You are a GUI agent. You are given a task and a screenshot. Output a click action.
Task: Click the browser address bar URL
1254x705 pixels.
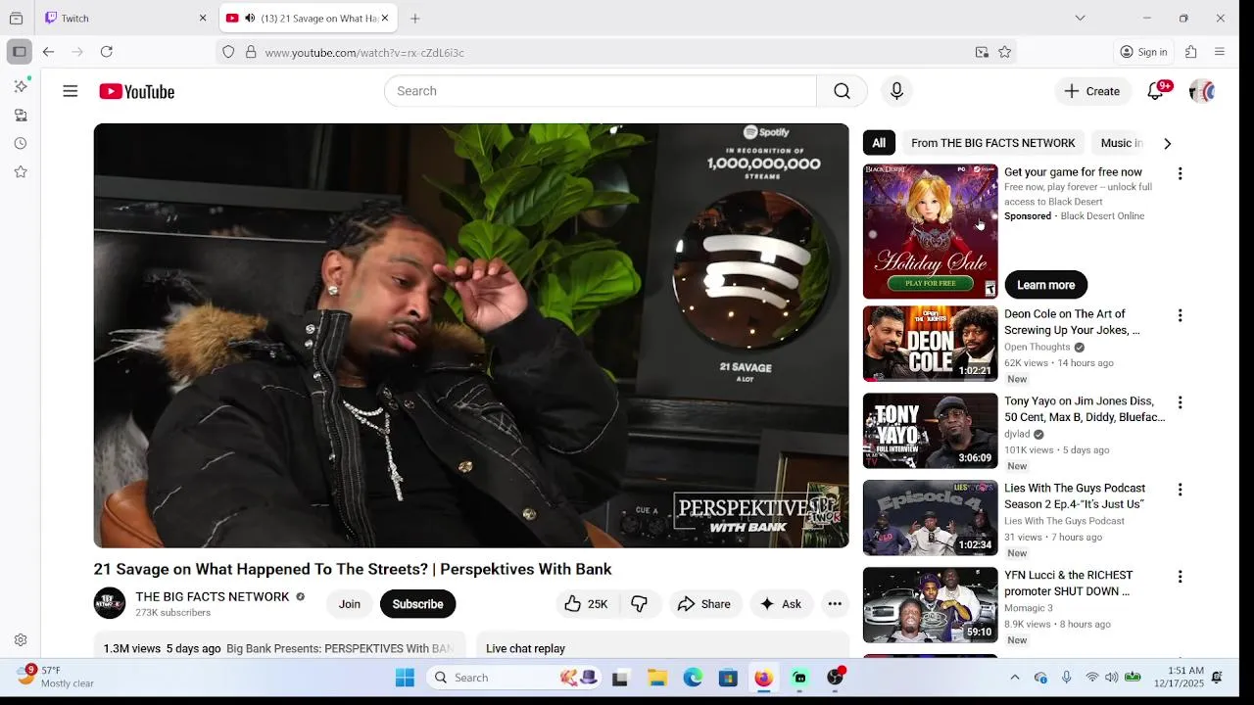364,52
